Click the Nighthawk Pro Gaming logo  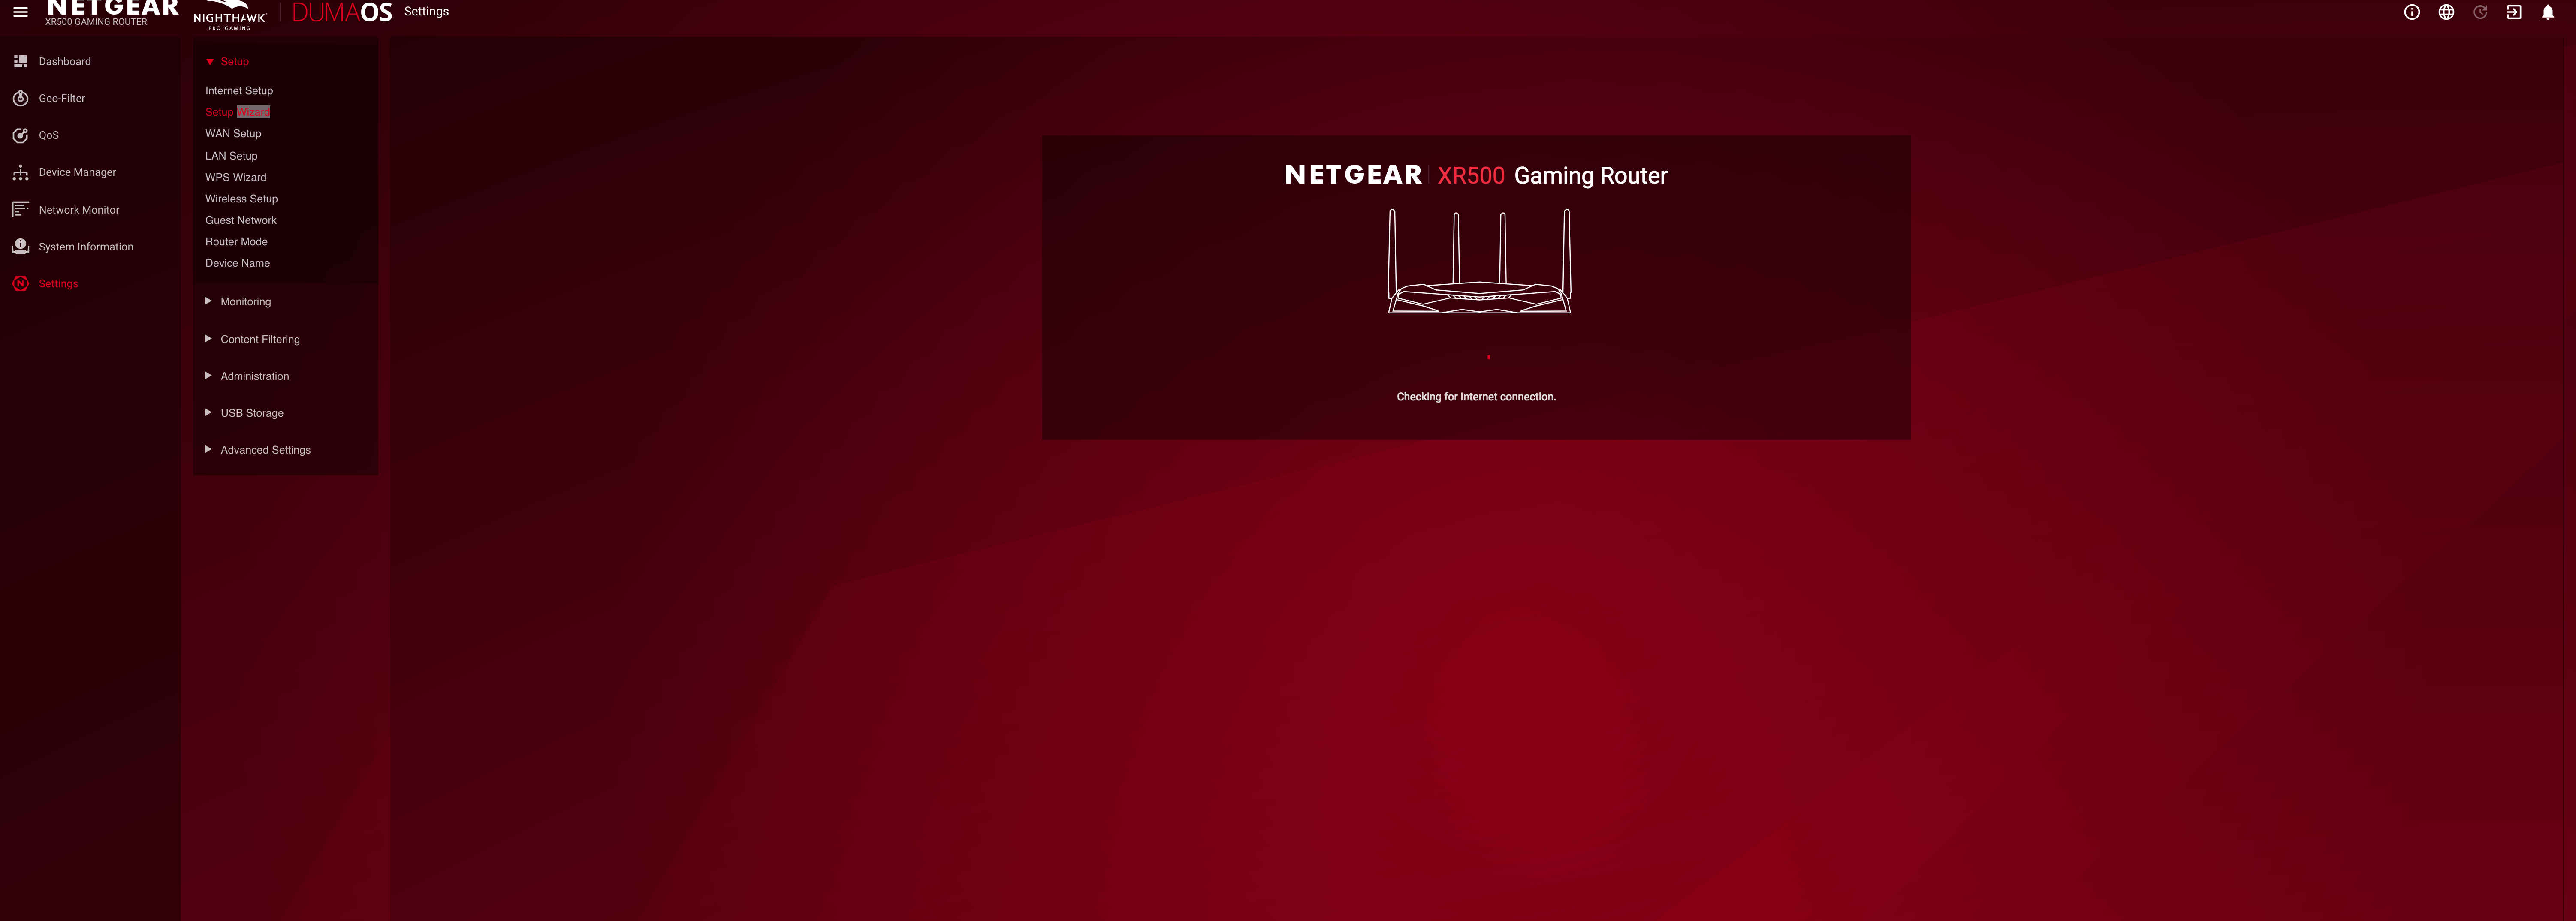pos(229,15)
